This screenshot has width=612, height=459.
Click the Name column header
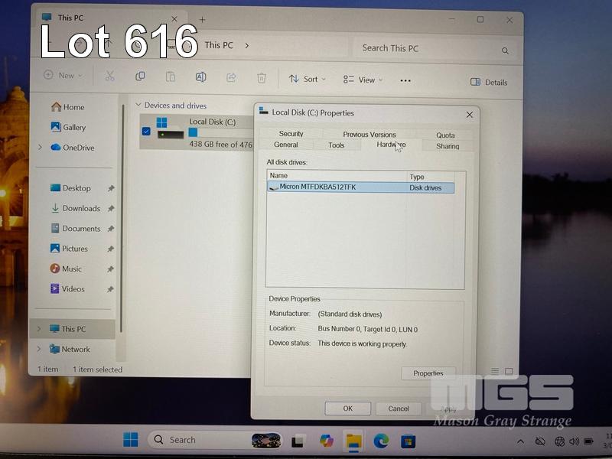(337, 176)
